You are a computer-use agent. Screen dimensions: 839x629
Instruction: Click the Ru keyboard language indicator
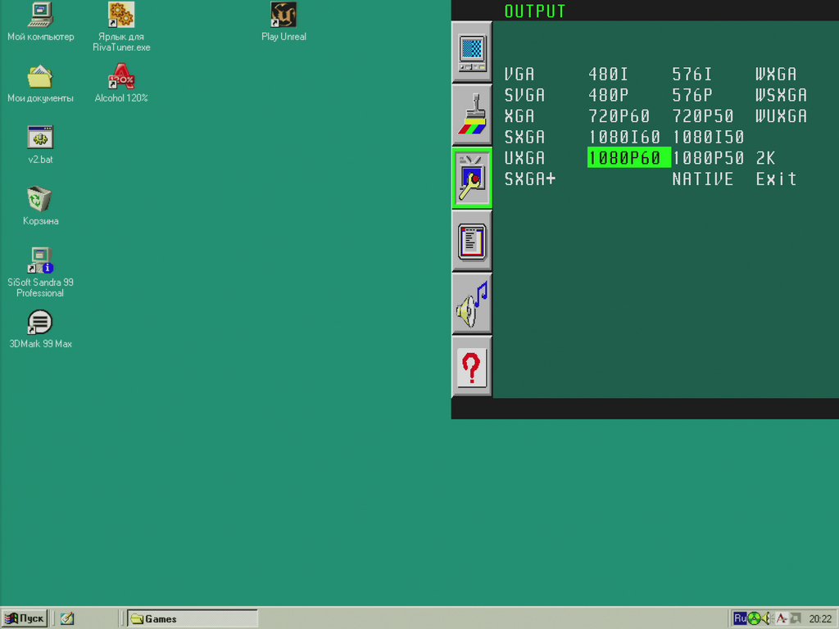click(x=740, y=618)
